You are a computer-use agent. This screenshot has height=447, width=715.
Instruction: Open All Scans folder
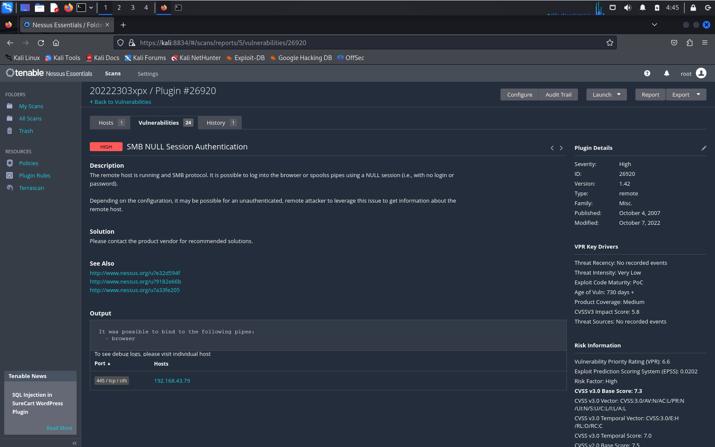pos(30,118)
